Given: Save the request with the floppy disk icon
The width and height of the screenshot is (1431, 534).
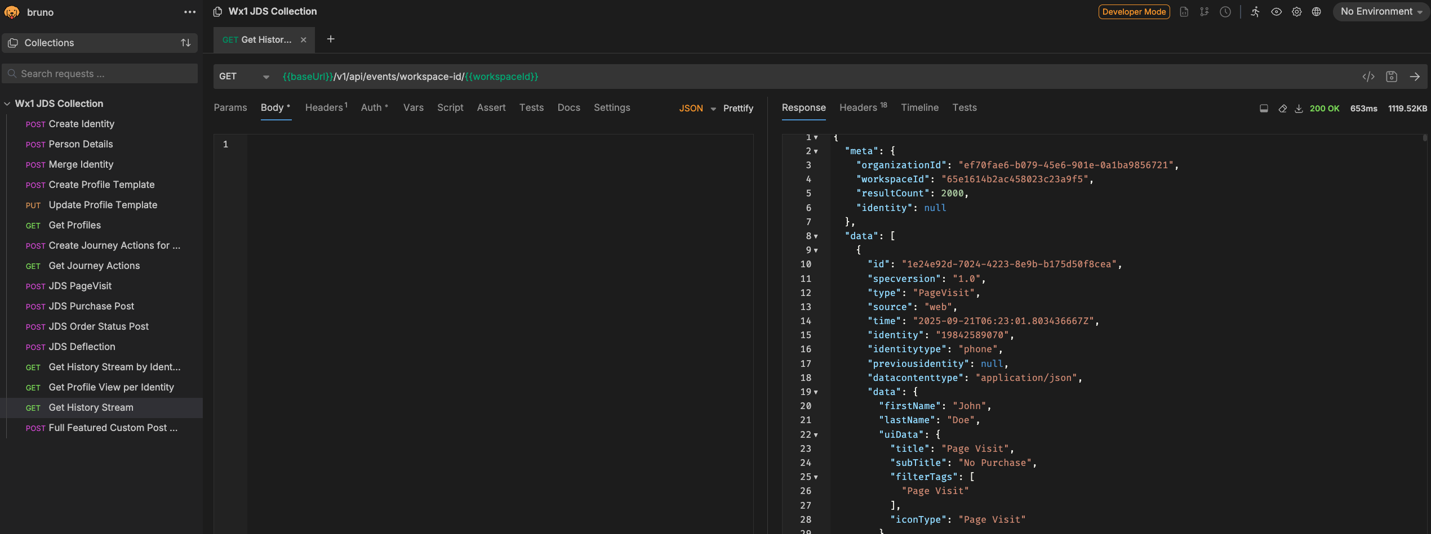Looking at the screenshot, I should pyautogui.click(x=1392, y=77).
